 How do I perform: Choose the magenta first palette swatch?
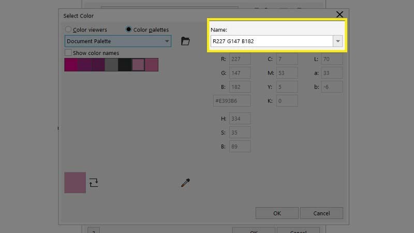[x=71, y=65]
